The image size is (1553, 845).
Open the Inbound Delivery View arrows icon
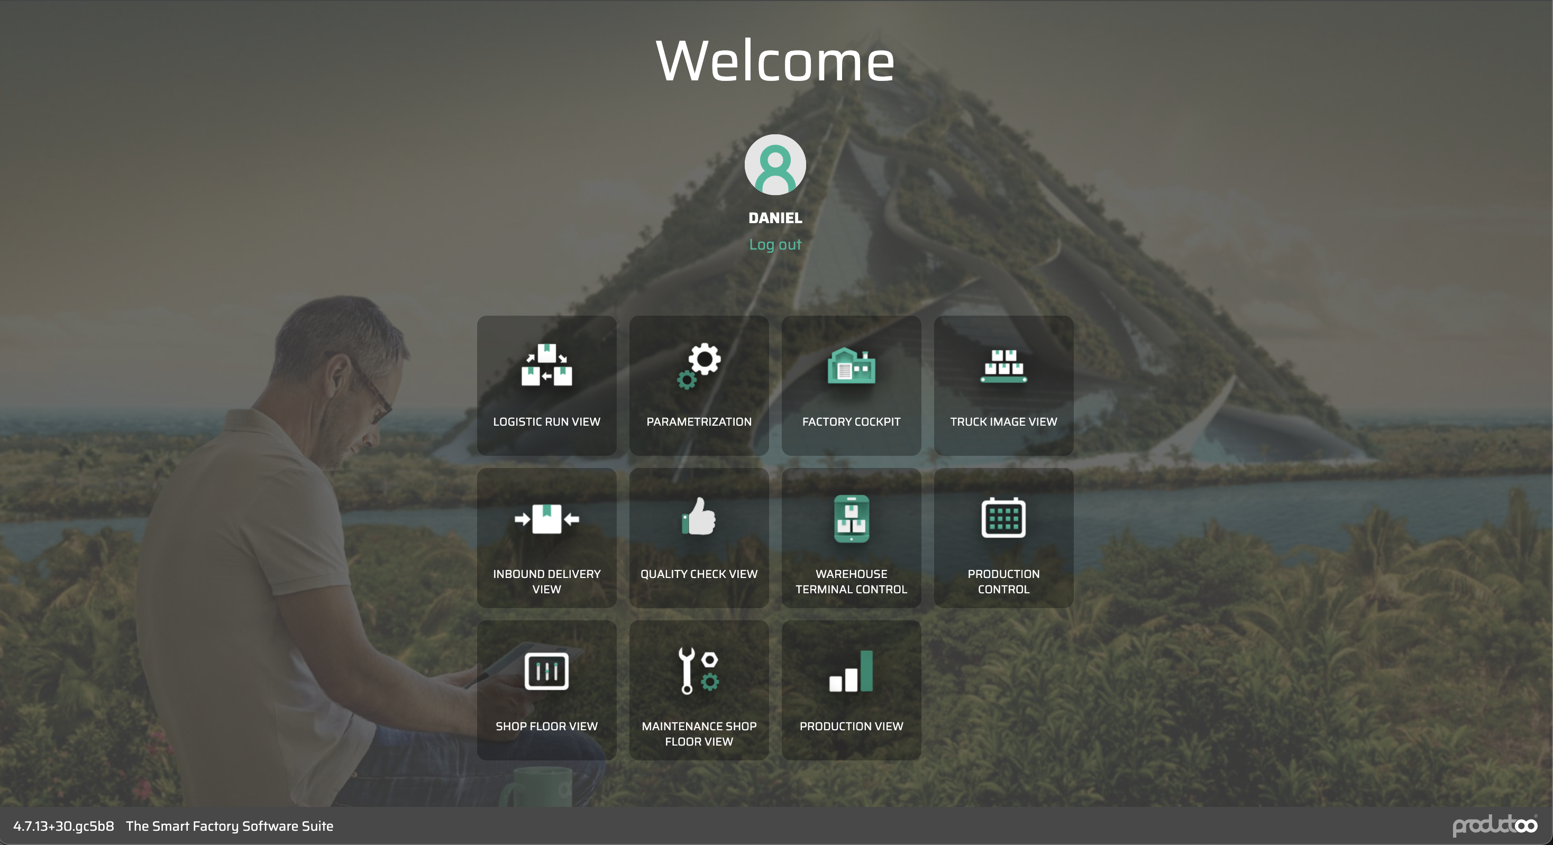[x=546, y=518]
